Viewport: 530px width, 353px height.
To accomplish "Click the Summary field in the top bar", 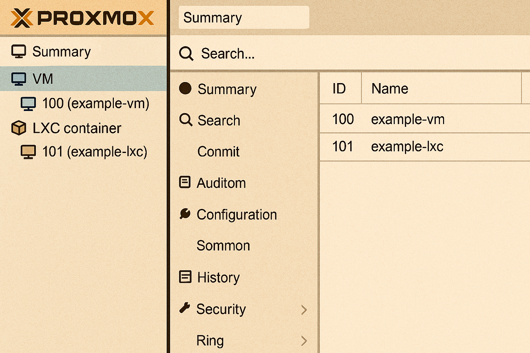I will tap(244, 17).
